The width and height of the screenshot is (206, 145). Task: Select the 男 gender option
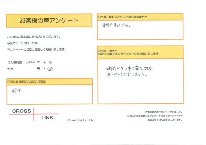point(38,69)
